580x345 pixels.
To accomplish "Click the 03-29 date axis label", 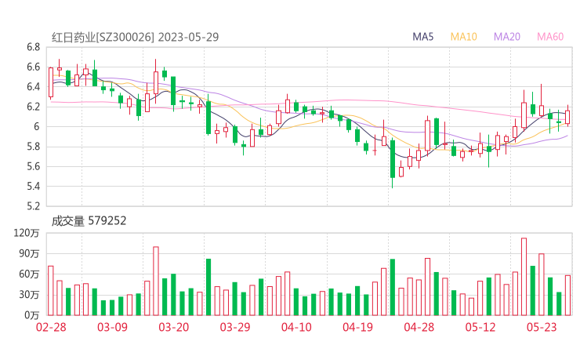I will tap(235, 327).
